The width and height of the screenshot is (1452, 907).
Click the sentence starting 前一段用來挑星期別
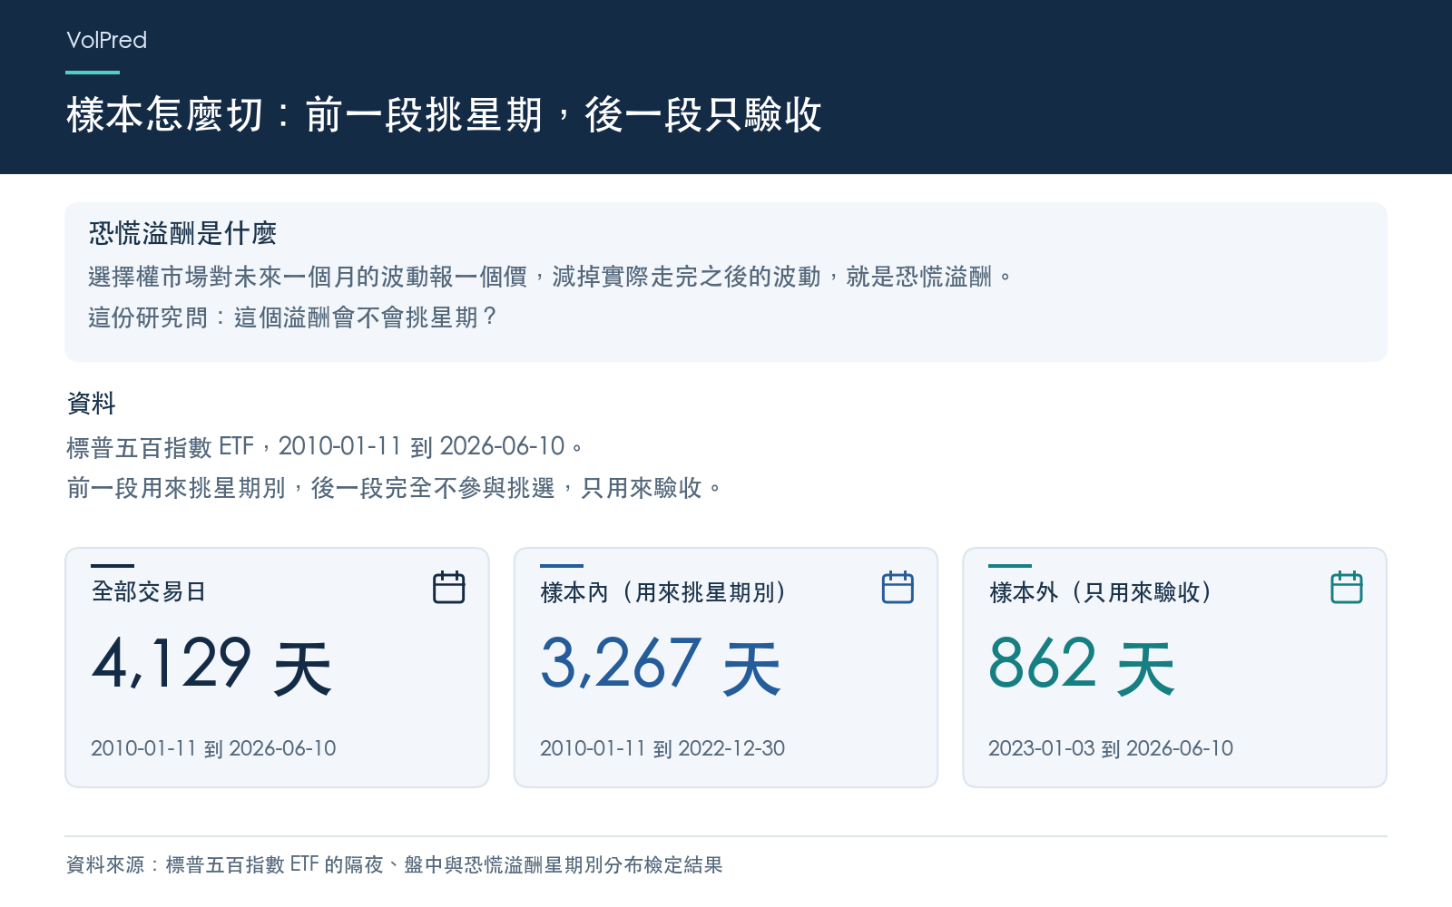pyautogui.click(x=394, y=488)
